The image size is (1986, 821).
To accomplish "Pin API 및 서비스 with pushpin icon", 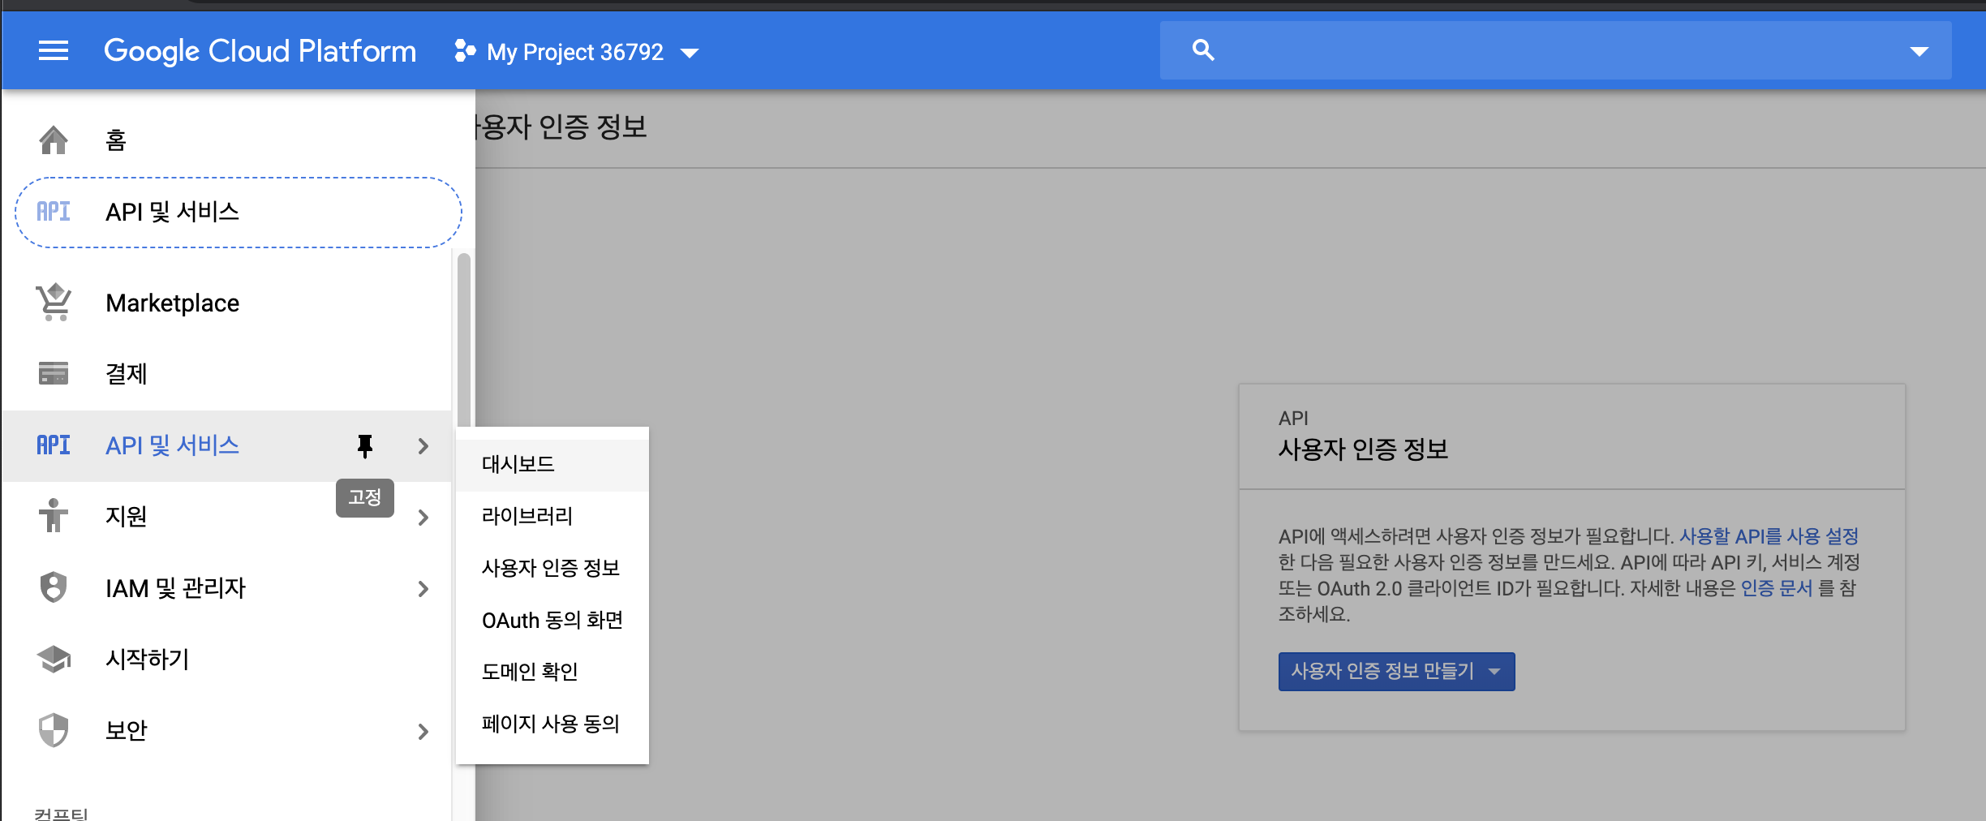I will tap(365, 445).
